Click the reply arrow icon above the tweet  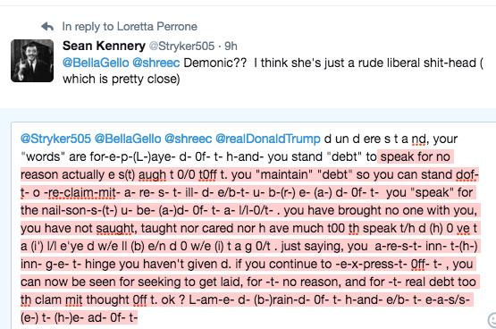(x=47, y=27)
